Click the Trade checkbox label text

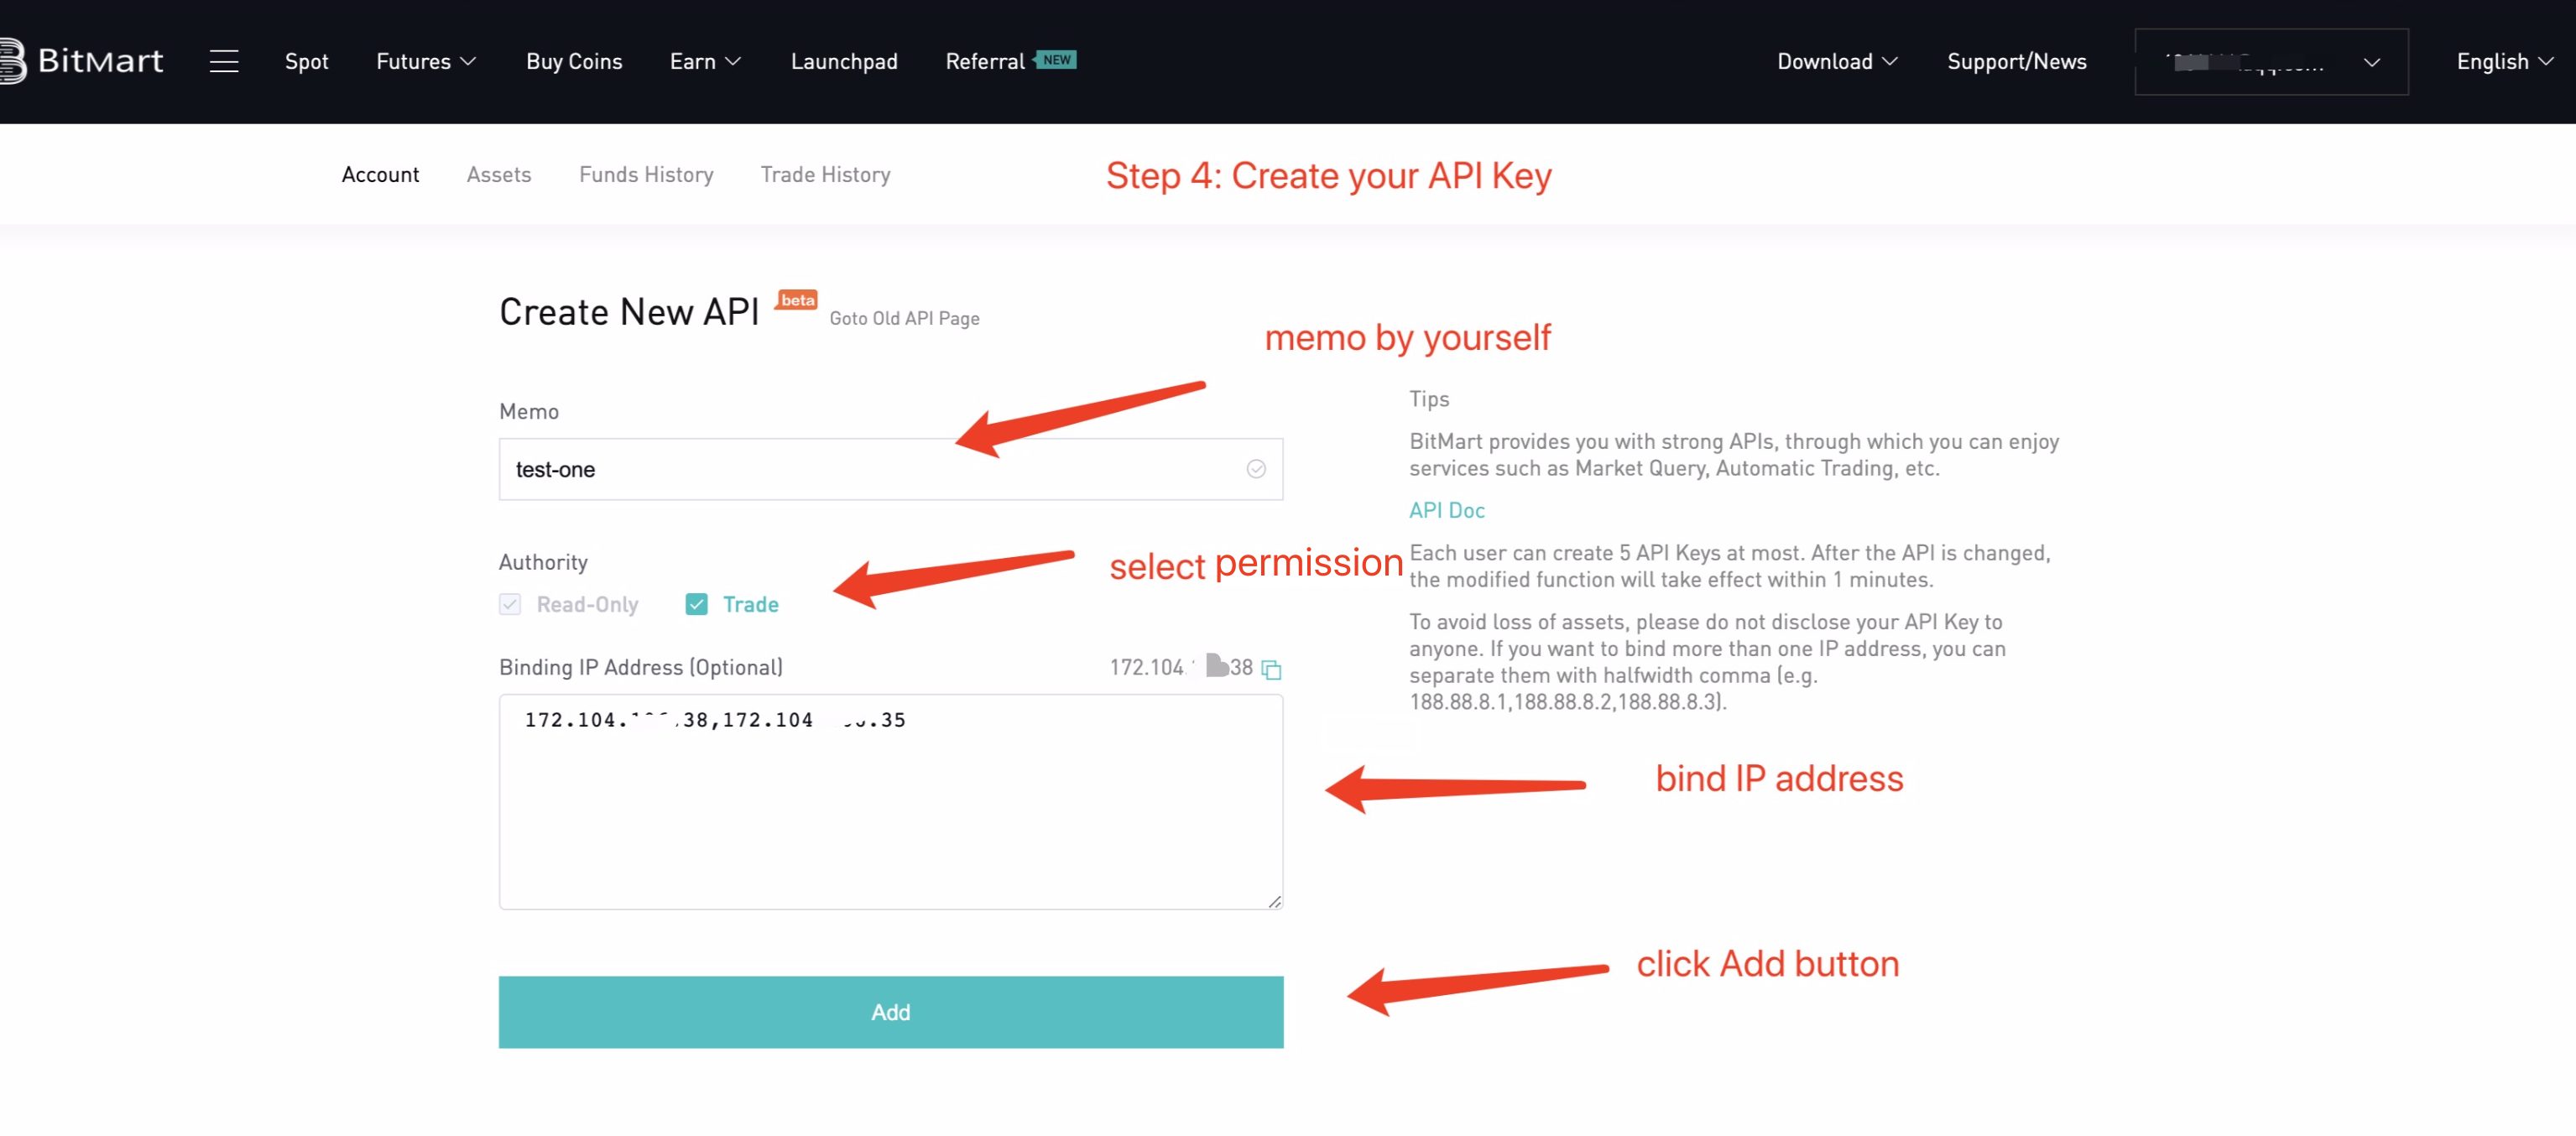(x=750, y=604)
